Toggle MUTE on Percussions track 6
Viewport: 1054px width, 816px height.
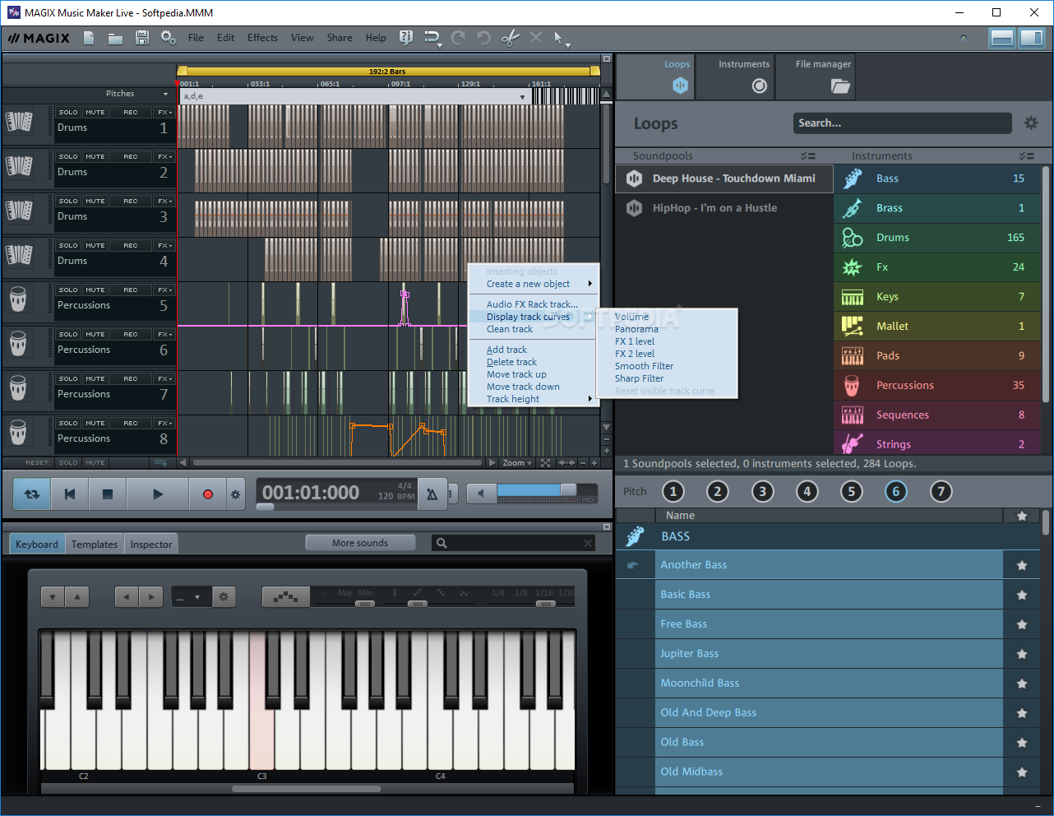point(95,335)
